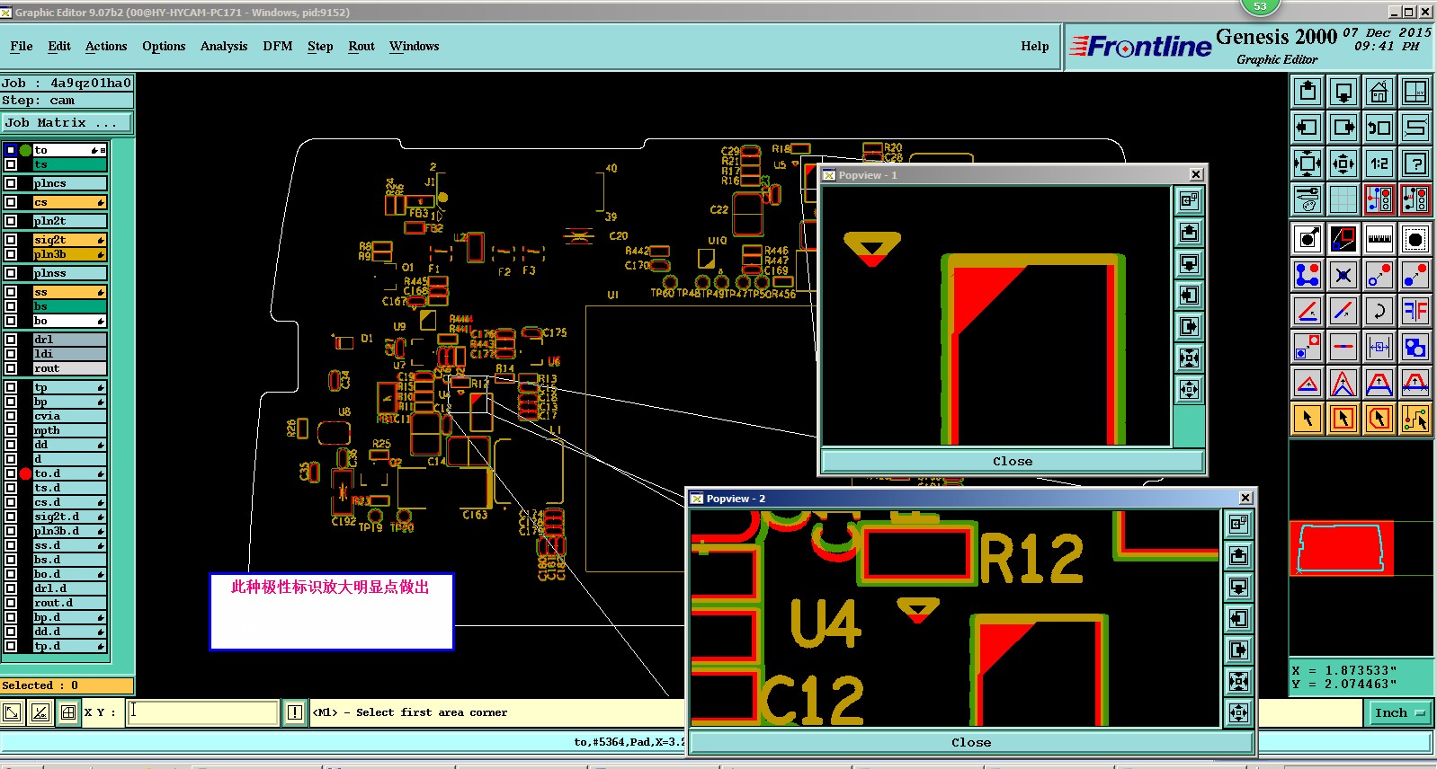Click the pan right view icon
This screenshot has height=769, width=1437.
tap(1343, 128)
